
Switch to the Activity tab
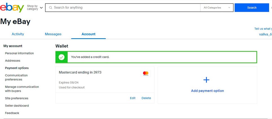pyautogui.click(x=18, y=34)
